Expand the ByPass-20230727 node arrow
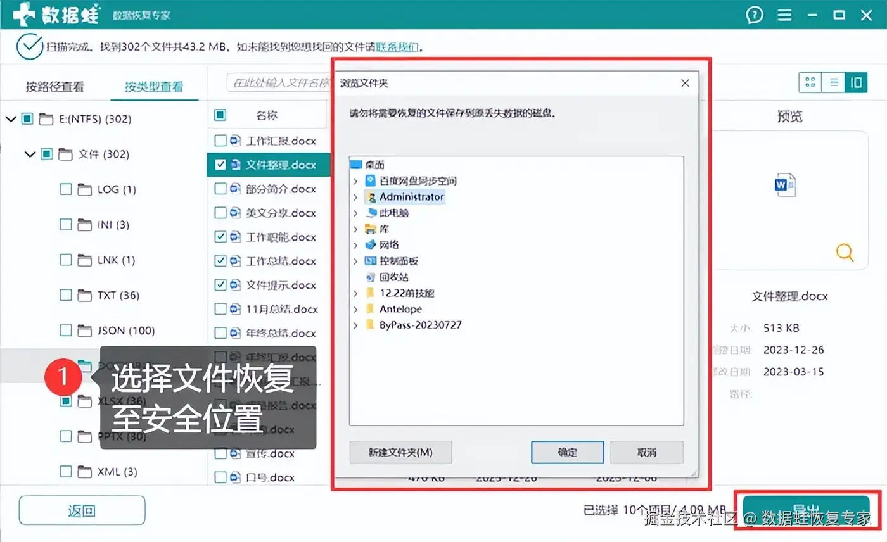This screenshot has height=542, width=887. click(355, 325)
